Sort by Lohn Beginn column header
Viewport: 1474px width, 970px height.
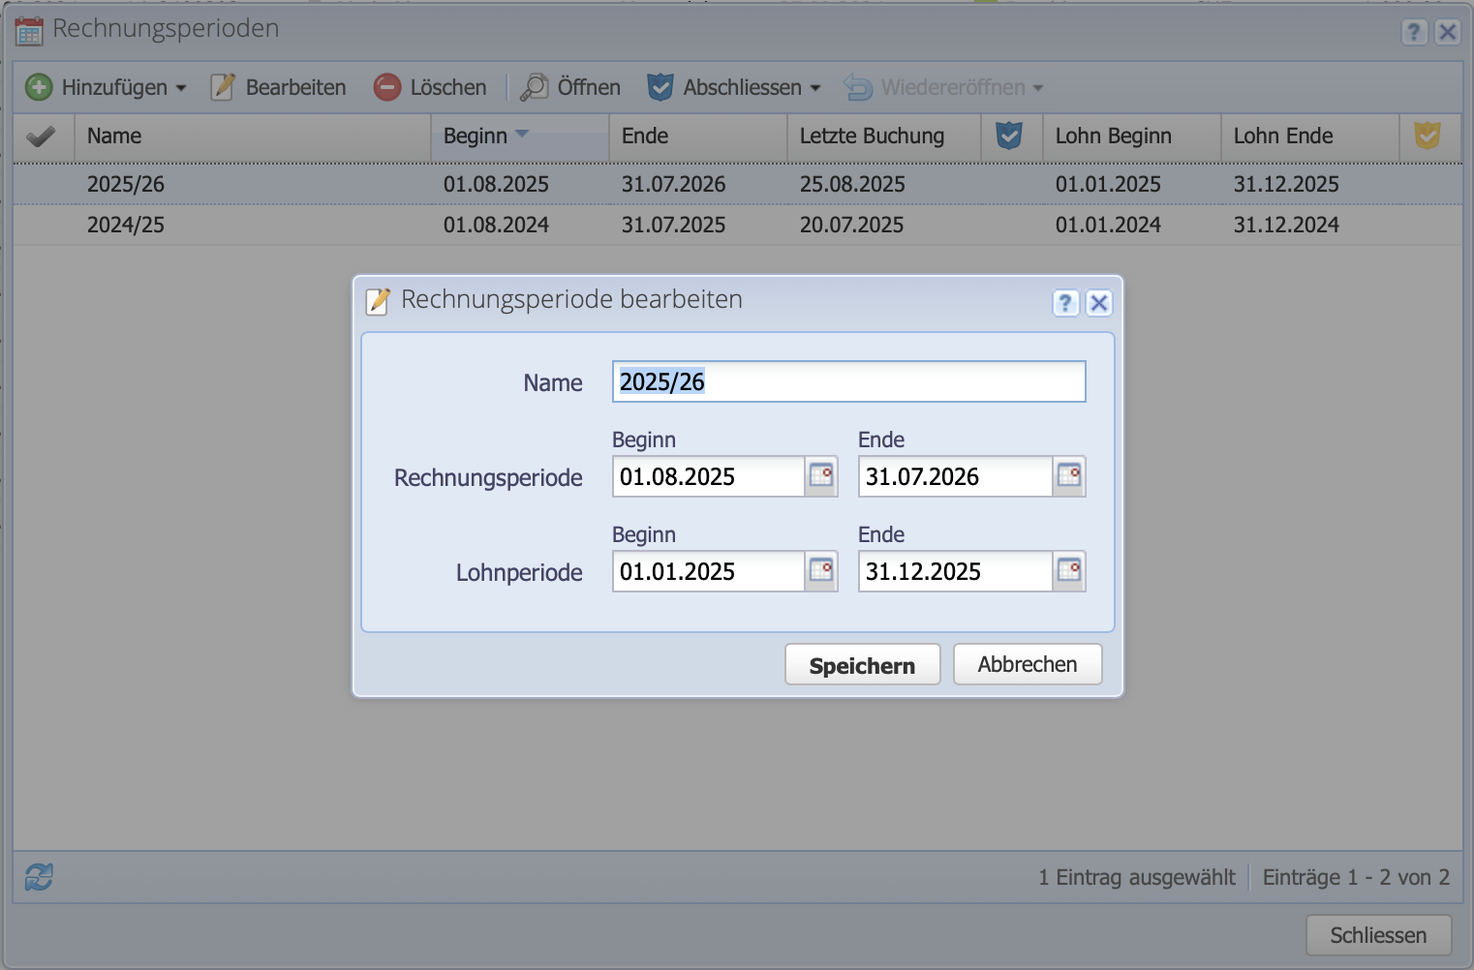(x=1132, y=136)
